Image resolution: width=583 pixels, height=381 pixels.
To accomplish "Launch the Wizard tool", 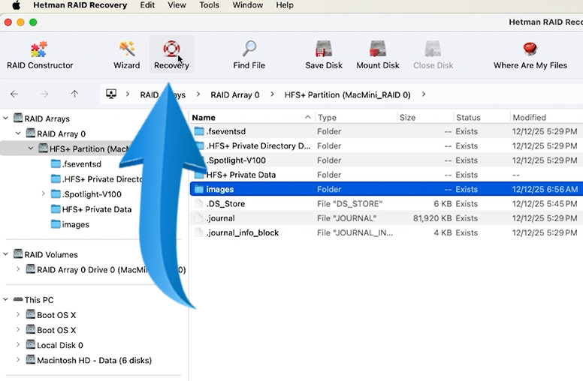I will (x=127, y=55).
